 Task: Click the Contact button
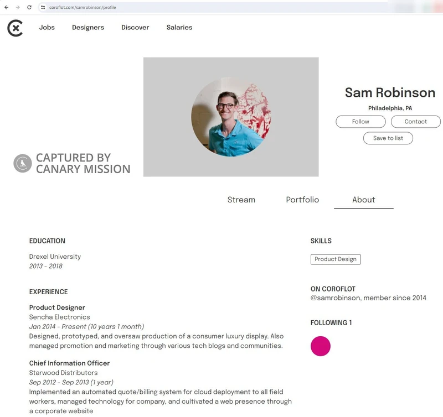coord(416,122)
